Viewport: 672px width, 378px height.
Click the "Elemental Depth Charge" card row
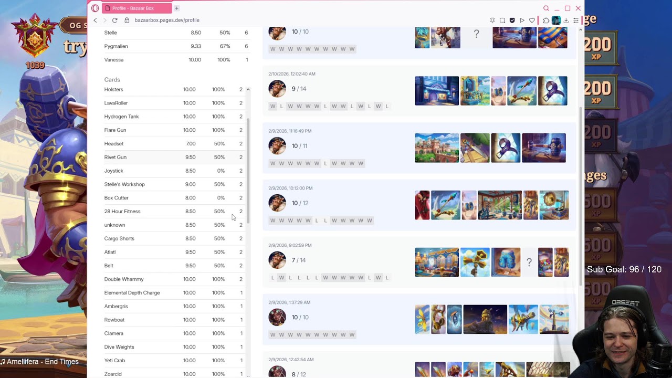click(174, 293)
